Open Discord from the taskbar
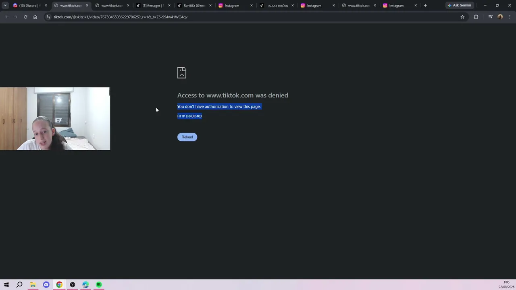The height and width of the screenshot is (290, 516). pos(46,285)
